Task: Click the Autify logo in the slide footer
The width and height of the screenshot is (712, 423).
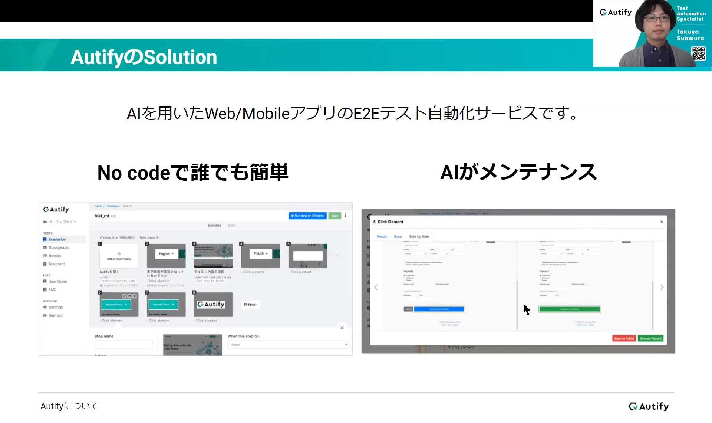Action: tap(649, 406)
